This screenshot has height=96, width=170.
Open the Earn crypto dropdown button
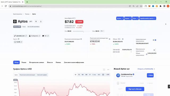148,18
